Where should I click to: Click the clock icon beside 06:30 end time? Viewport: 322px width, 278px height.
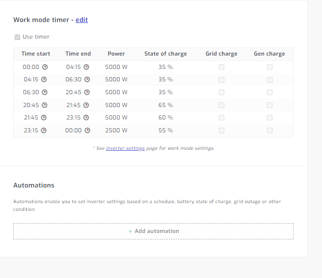point(87,79)
